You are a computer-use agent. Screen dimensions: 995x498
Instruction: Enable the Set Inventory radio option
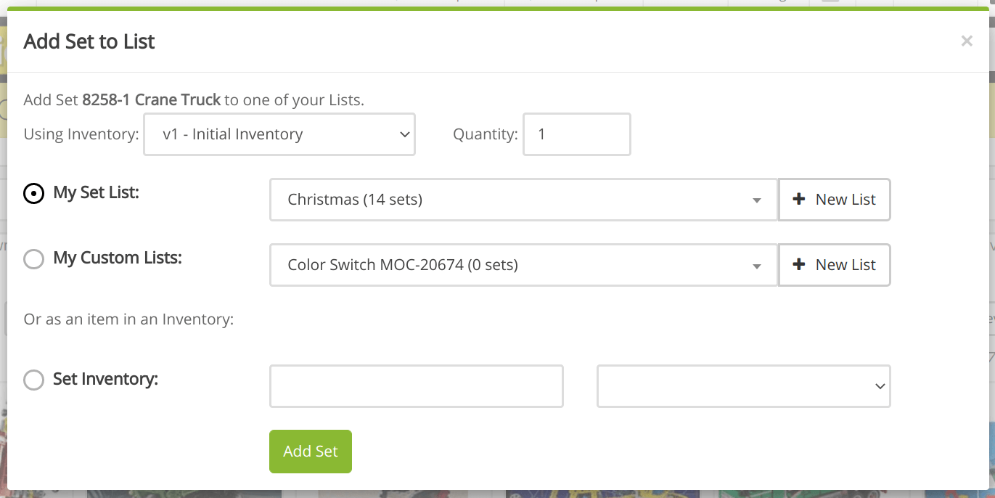click(34, 380)
